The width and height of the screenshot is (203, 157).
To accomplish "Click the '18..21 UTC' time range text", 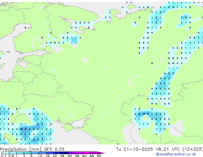I will [x=168, y=149].
